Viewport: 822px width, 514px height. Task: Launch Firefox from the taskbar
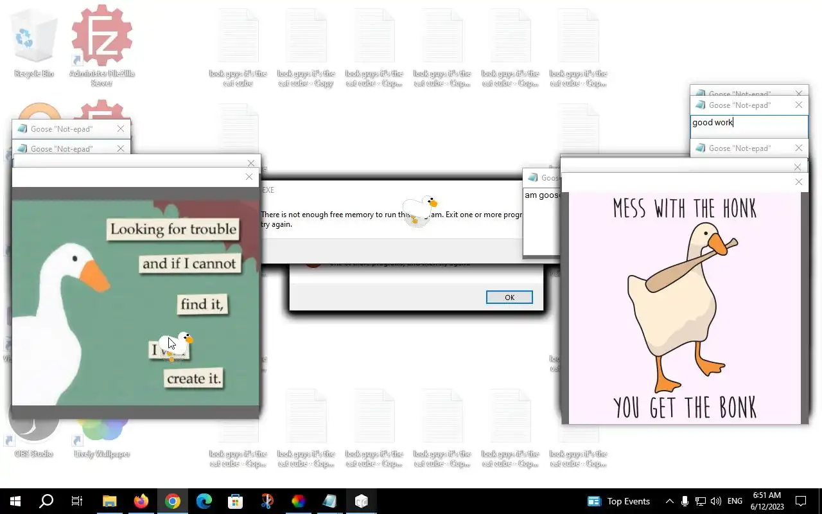pos(141,501)
